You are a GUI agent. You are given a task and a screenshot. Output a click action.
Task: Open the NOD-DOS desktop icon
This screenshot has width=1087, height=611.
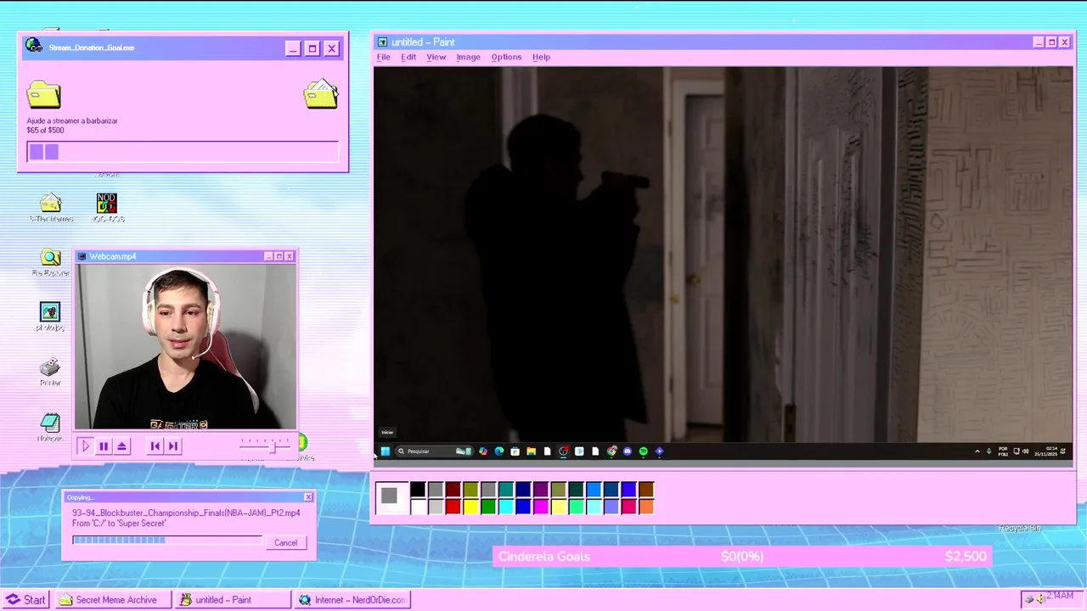107,208
